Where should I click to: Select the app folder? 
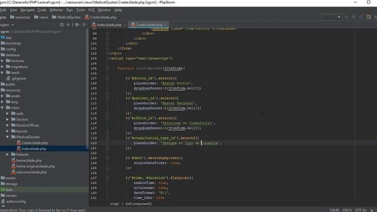[x=6, y=38]
